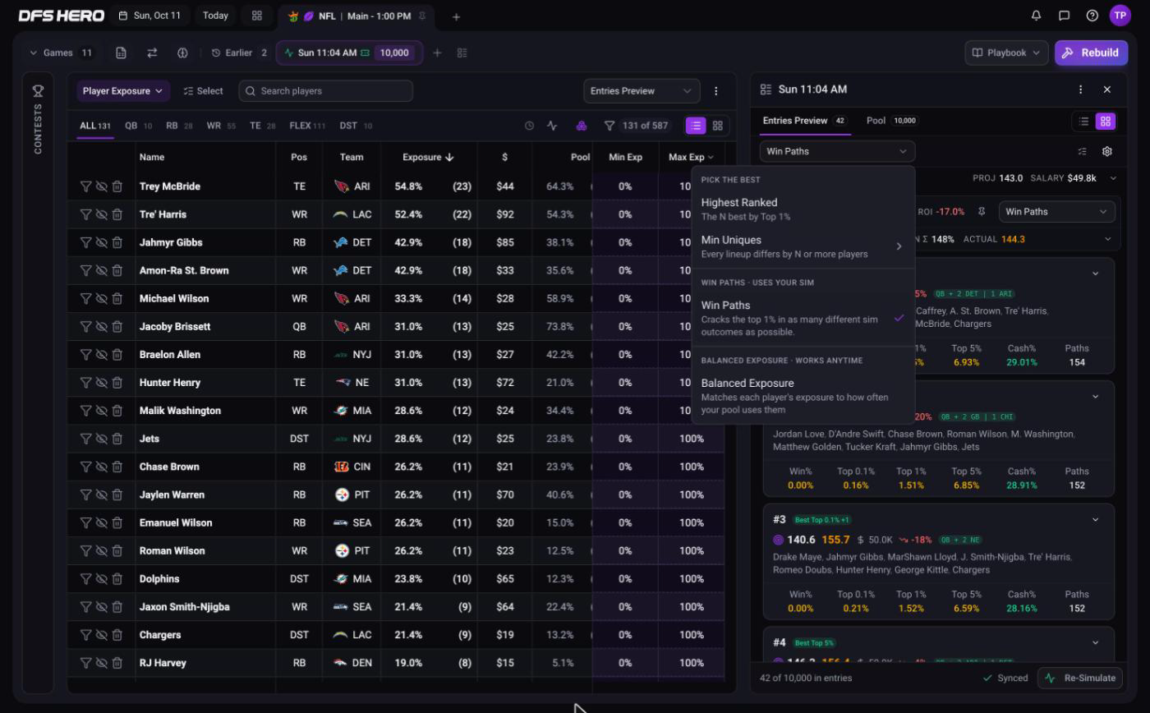Image resolution: width=1150 pixels, height=713 pixels.
Task: Open the gear settings in Sun 11:04 AM panel
Action: (x=1107, y=151)
